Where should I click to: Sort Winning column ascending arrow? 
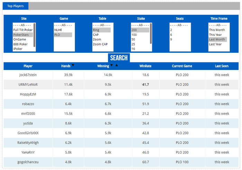(117, 65)
